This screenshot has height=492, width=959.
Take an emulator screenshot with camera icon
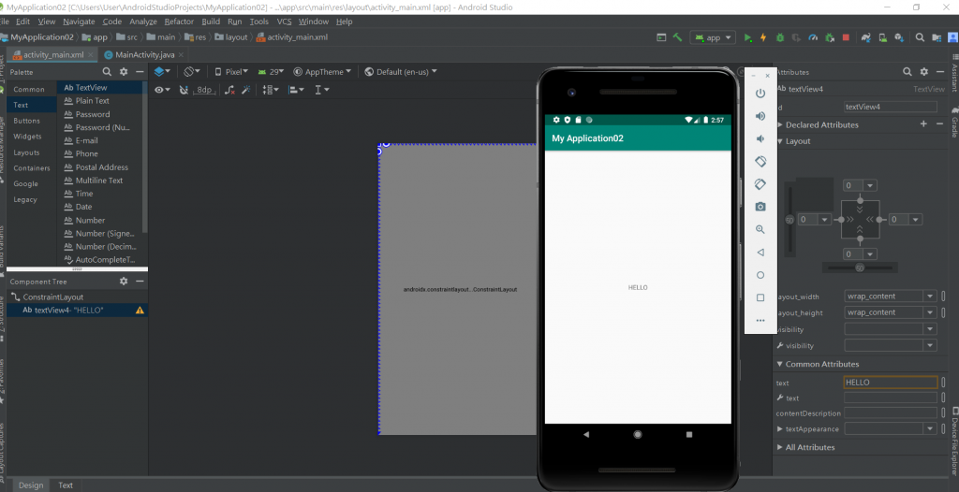[x=760, y=208]
